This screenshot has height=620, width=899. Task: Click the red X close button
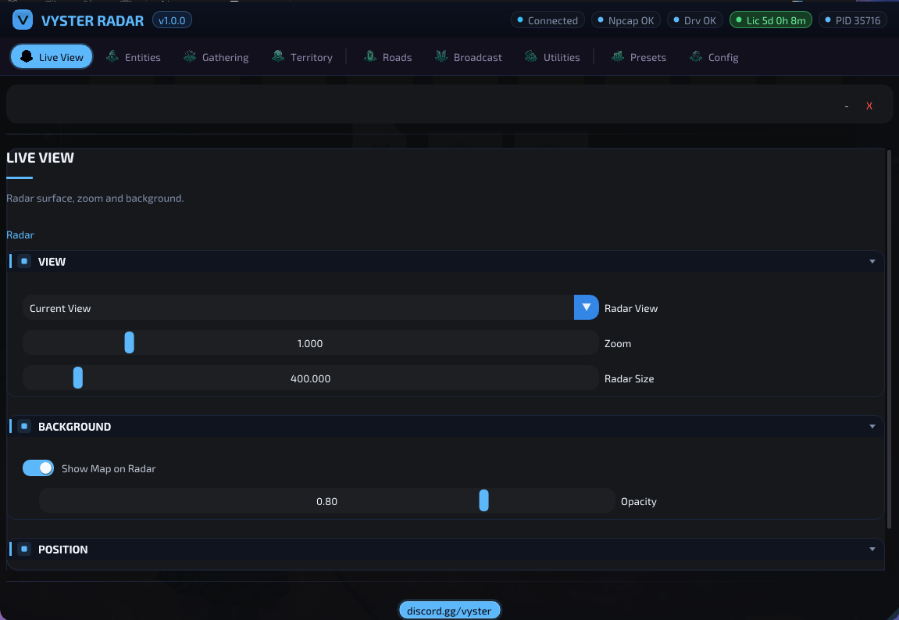(869, 106)
